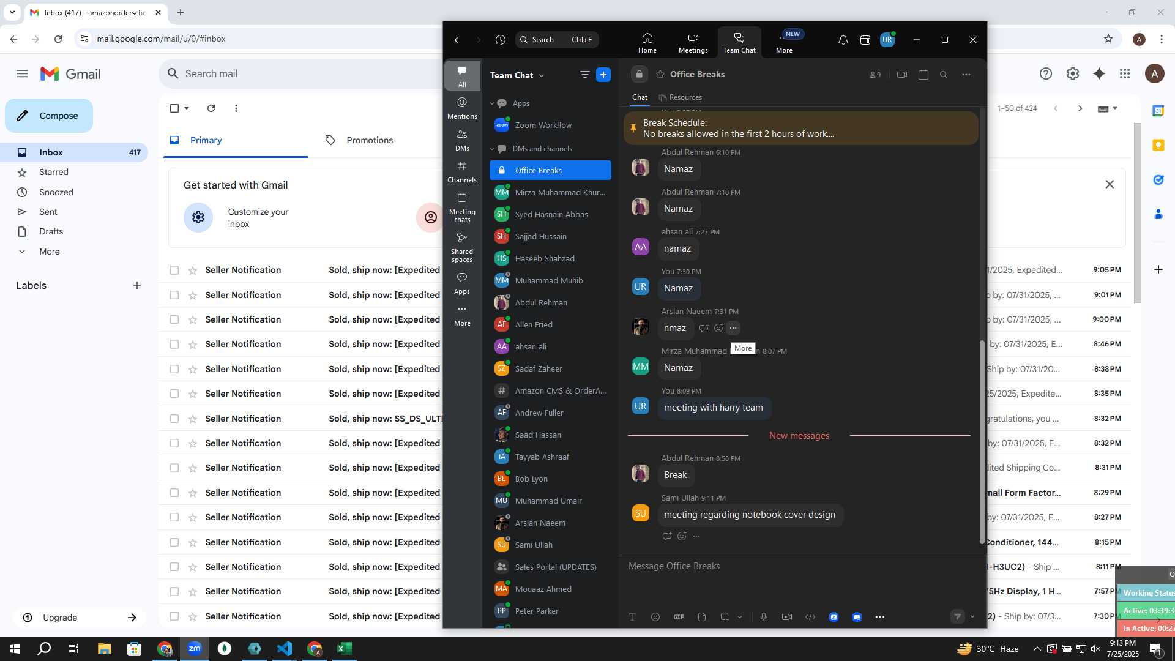Star the 8:46 PM Seller Notification email
This screenshot has height=661, width=1175.
(193, 344)
